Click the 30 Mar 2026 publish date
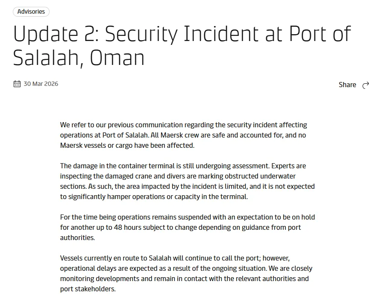 (41, 84)
